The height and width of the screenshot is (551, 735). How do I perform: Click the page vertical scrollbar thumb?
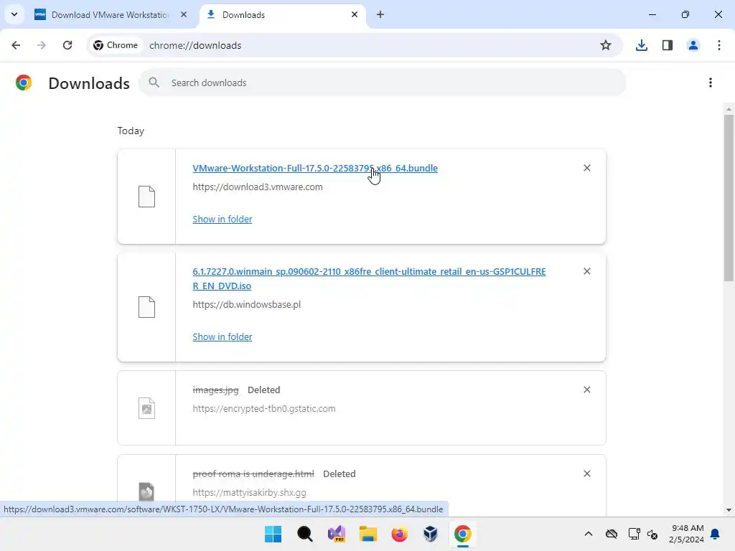(729, 198)
